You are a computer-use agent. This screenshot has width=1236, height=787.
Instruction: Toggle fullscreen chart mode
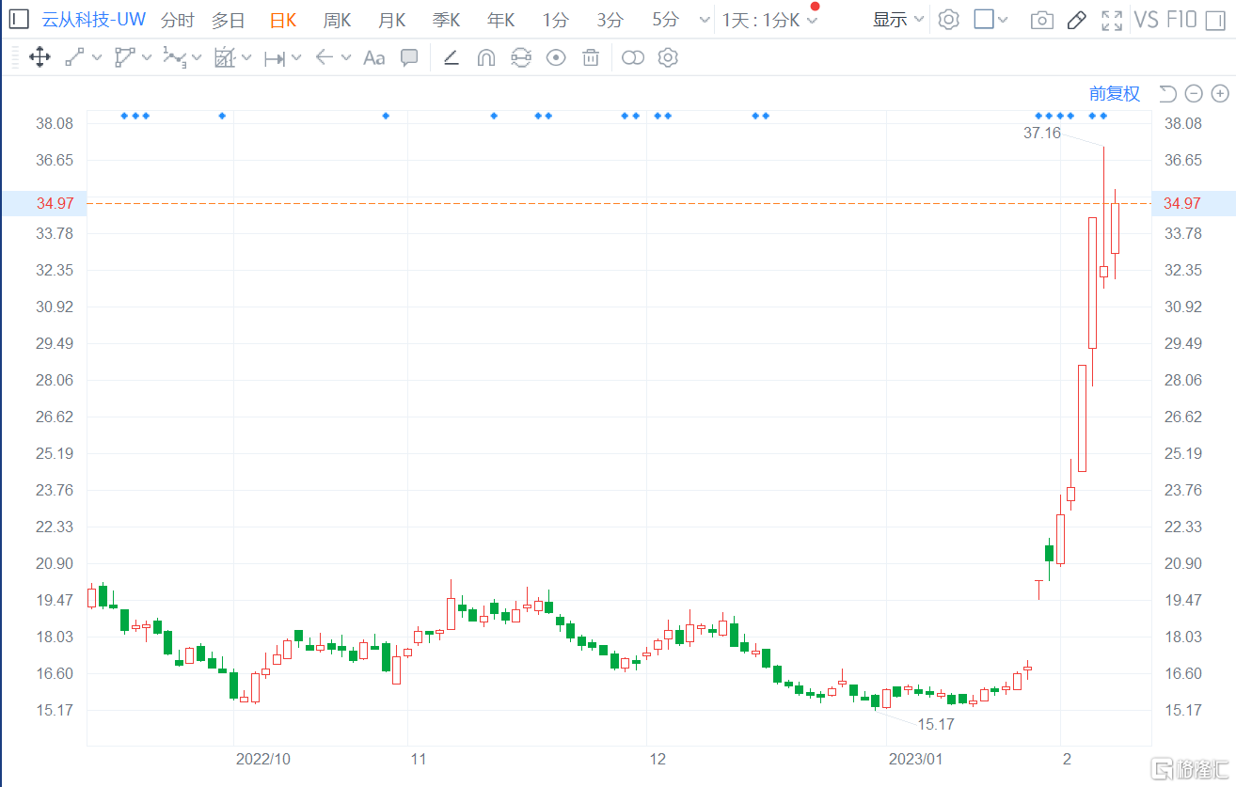point(1112,20)
